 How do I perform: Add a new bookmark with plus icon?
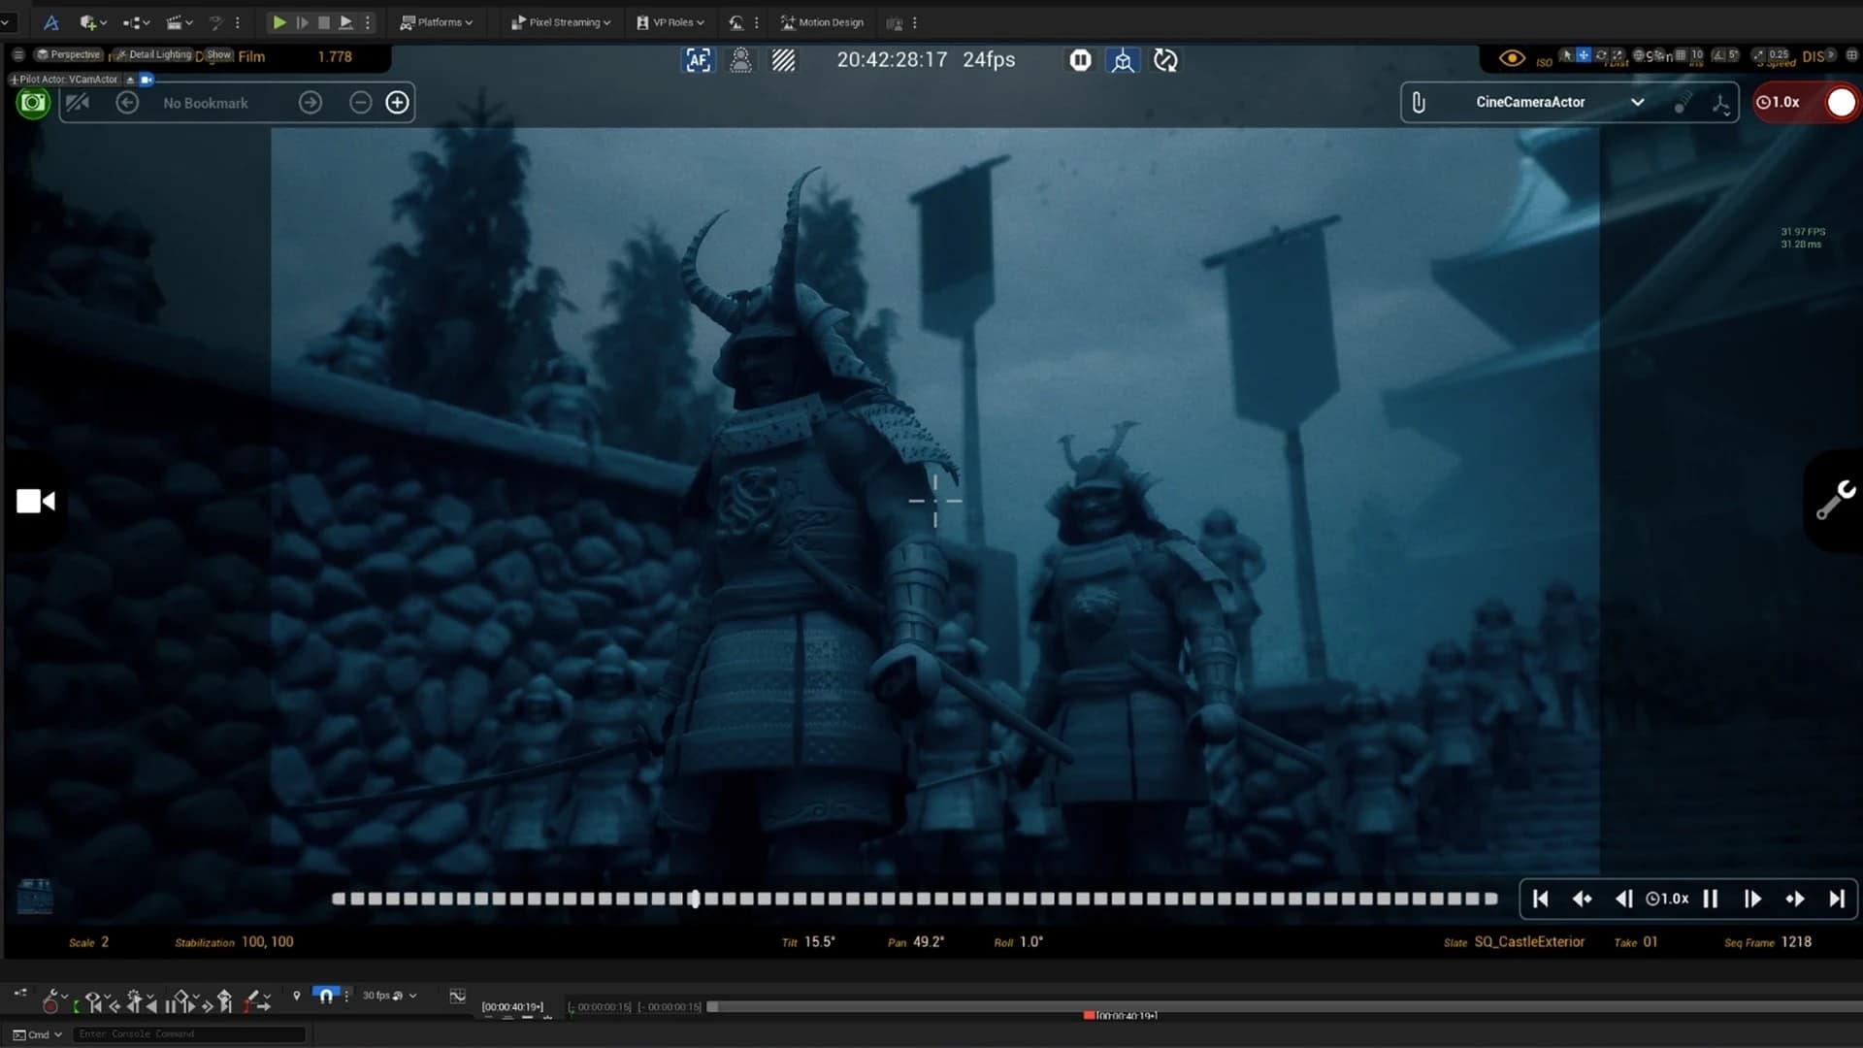point(397,103)
